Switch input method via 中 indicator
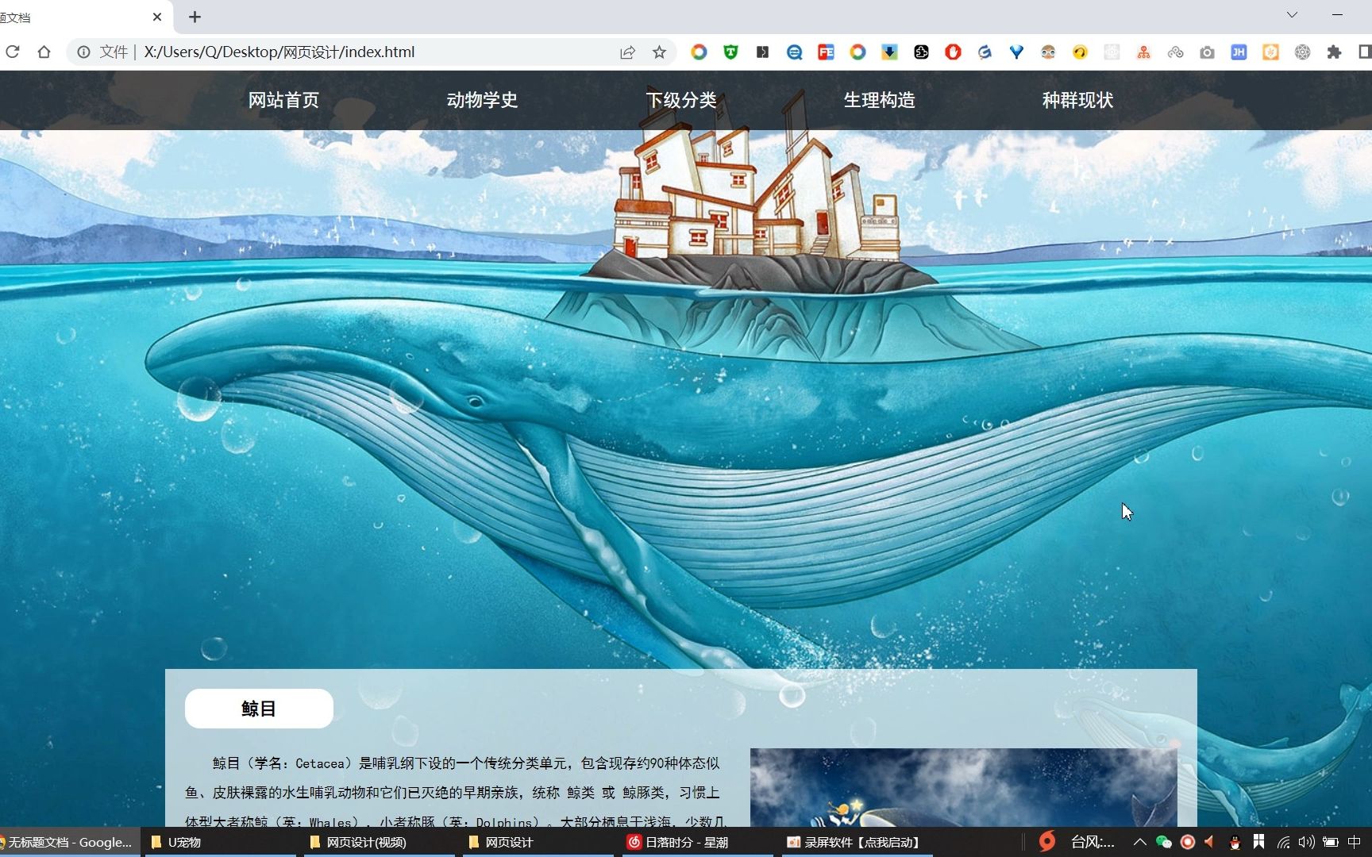The height and width of the screenshot is (857, 1372). click(1355, 842)
